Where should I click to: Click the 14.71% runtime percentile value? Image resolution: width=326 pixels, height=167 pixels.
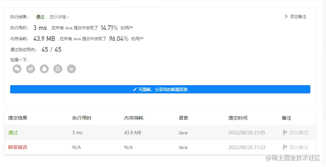109,28
